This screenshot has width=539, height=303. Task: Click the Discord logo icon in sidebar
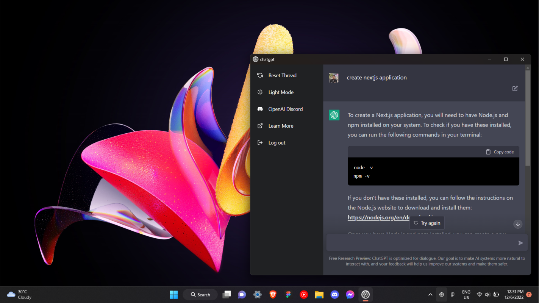[x=260, y=109]
